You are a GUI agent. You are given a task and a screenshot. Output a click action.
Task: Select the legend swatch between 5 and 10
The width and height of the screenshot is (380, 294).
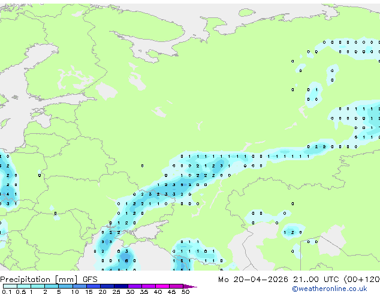click(x=65, y=286)
